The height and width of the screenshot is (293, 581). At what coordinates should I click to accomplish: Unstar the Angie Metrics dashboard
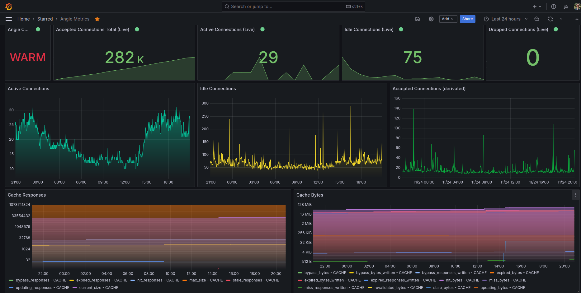[97, 19]
